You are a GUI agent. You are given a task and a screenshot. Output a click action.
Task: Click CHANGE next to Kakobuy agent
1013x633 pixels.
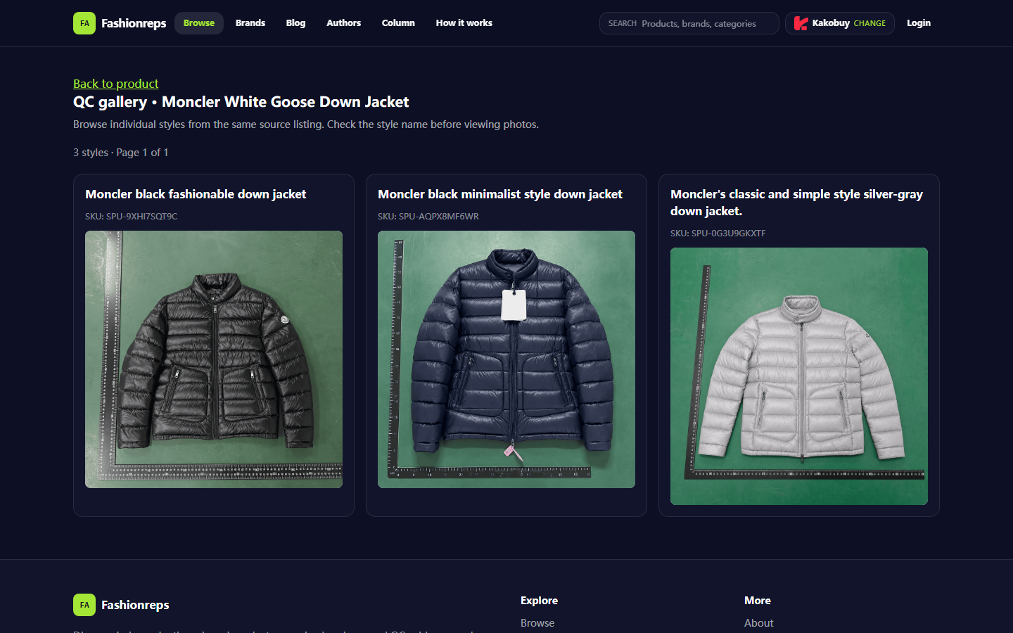[869, 23]
